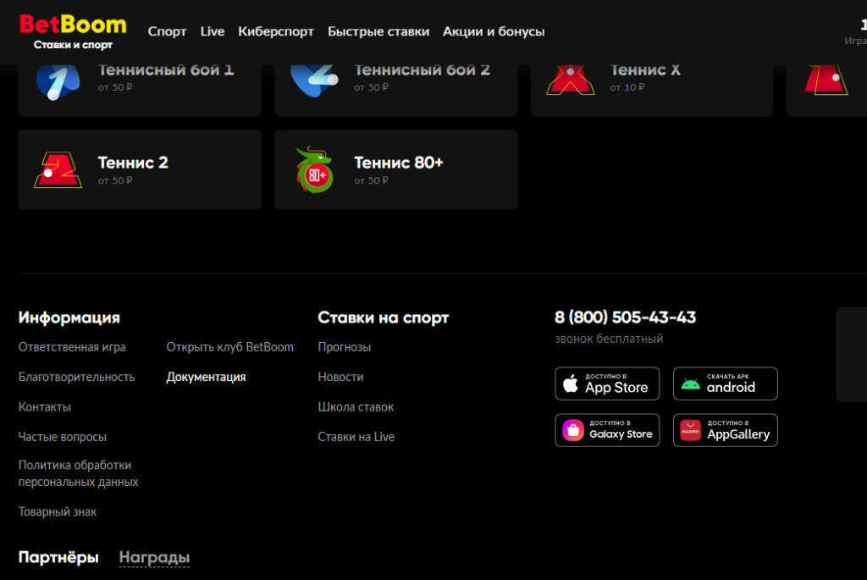Open the Документация link

point(206,377)
